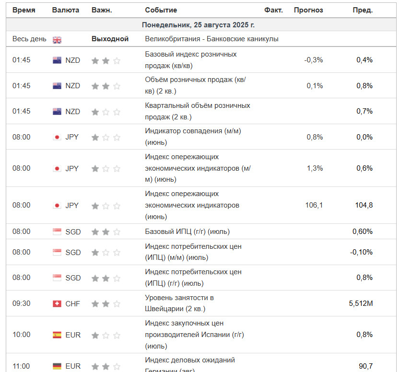
Task: Click Japan flag in the 106,1 forecast row
Action: (x=57, y=206)
